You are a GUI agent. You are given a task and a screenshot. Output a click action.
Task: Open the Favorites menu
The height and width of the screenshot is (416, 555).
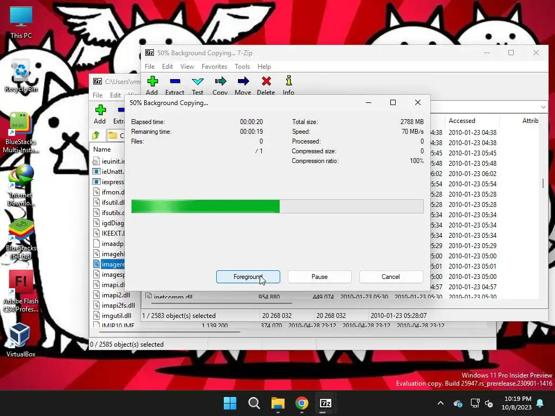coord(214,67)
